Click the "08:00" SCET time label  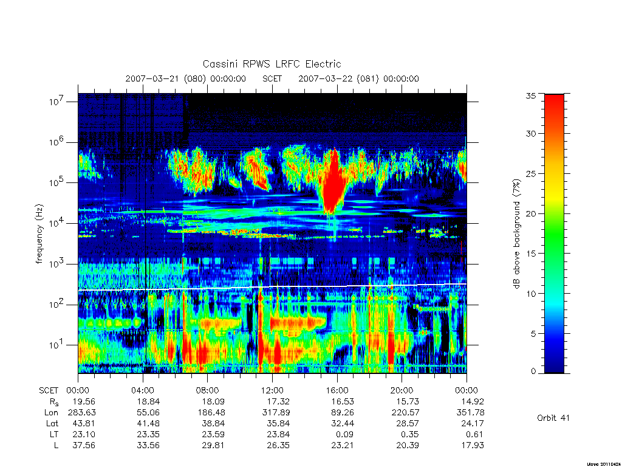tap(208, 390)
